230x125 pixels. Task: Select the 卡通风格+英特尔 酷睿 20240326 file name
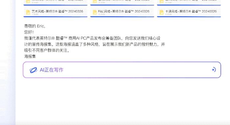[191, 11]
